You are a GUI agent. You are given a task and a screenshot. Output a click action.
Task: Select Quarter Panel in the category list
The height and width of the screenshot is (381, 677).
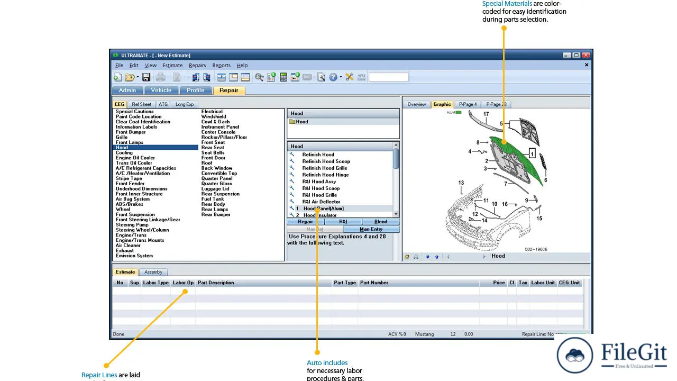[x=217, y=178]
